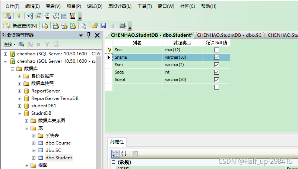Sort column properties alphabetically (A-Z icon)
This screenshot has height=169, width=298.
[x=124, y=154]
